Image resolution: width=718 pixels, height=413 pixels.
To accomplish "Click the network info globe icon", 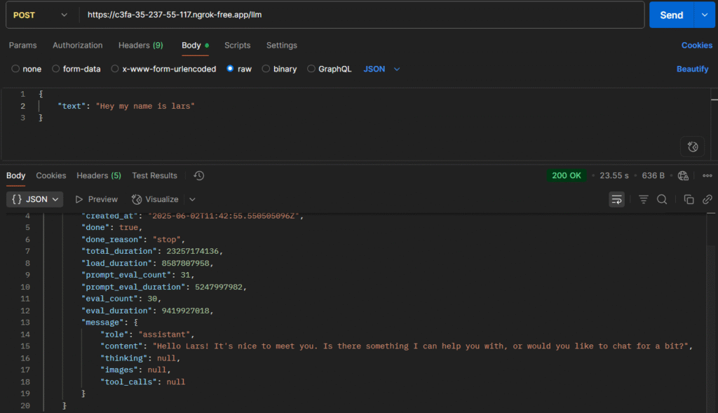I will tap(684, 175).
